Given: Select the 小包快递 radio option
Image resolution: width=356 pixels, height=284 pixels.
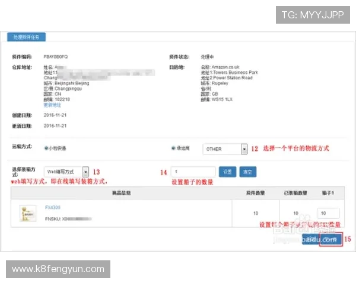Looking at the screenshot, I should click(46, 148).
